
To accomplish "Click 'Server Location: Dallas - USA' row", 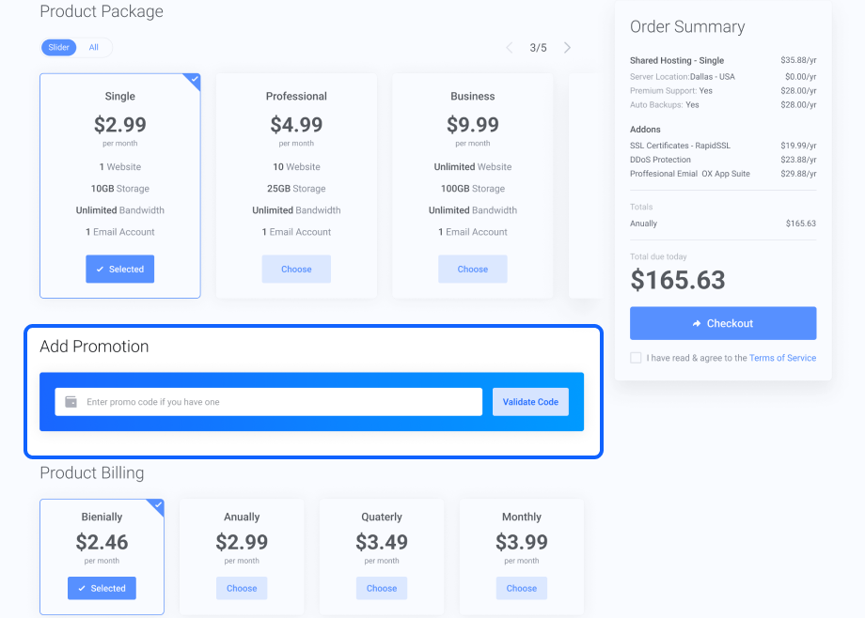I will pos(723,77).
